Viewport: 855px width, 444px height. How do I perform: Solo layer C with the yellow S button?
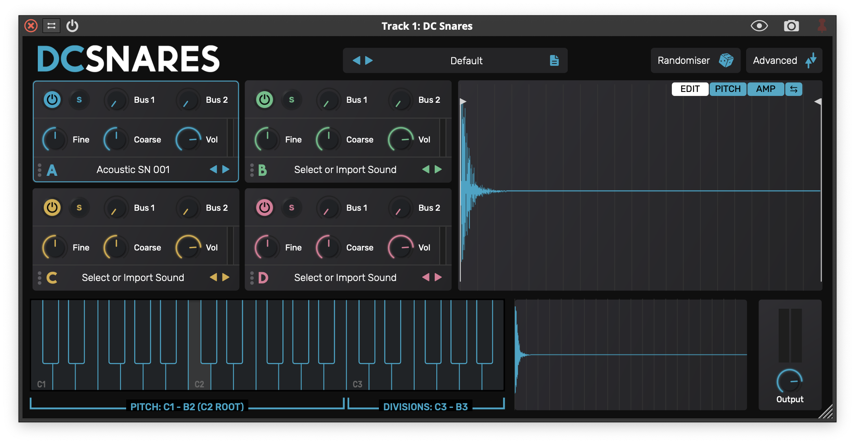pos(79,208)
